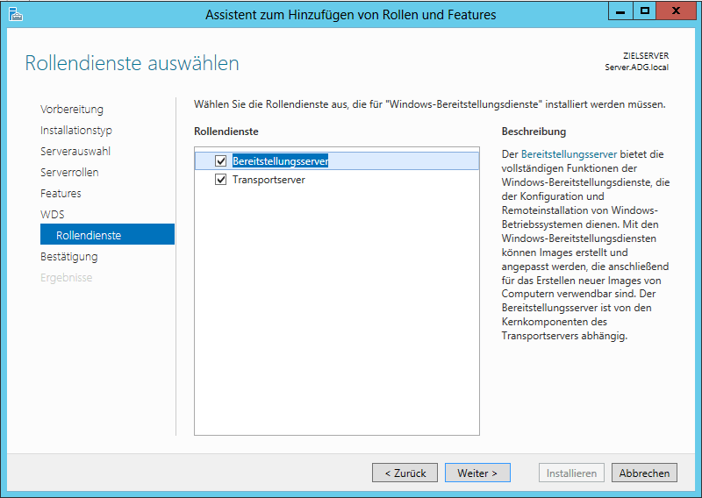Select the Bereitstellungsserver list row
This screenshot has width=702, height=498.
pos(337,161)
